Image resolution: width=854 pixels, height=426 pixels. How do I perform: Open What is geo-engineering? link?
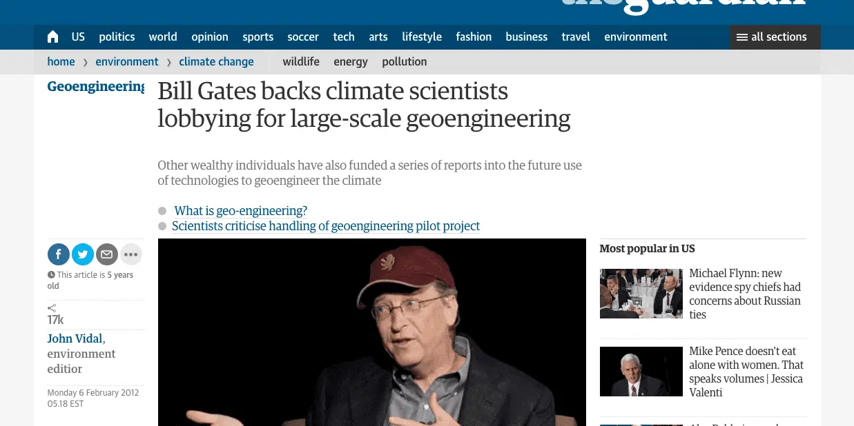[240, 211]
